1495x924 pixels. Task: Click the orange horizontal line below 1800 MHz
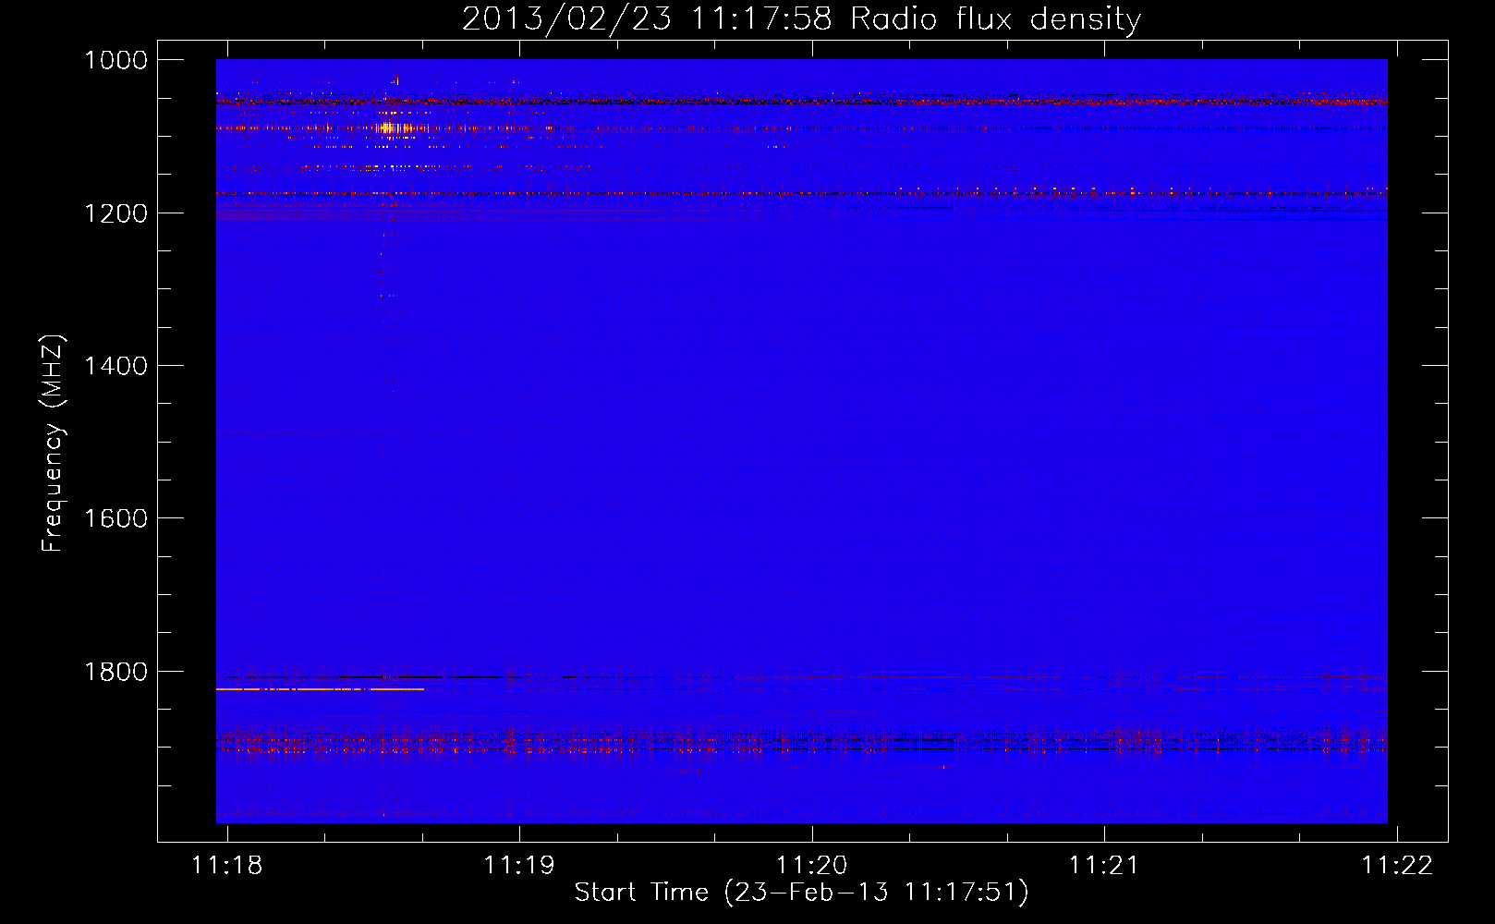pos(320,689)
